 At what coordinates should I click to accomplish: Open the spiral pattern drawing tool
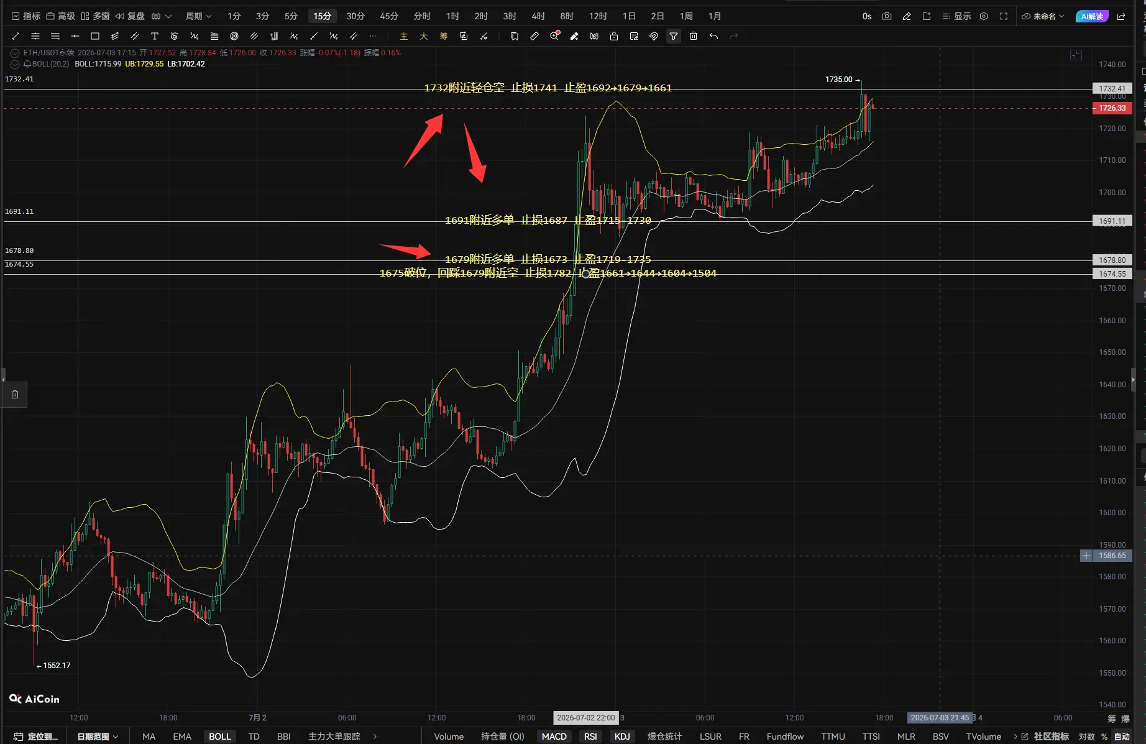(175, 36)
